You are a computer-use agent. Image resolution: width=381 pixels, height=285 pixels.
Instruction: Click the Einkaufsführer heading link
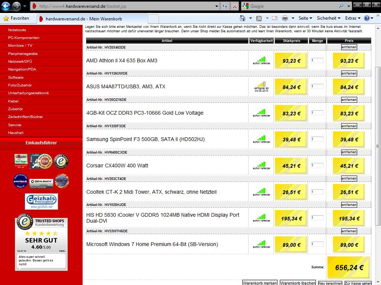41,143
